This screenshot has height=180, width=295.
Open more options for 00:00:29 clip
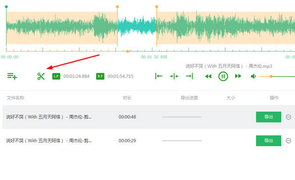click(289, 141)
